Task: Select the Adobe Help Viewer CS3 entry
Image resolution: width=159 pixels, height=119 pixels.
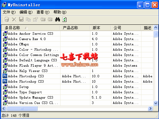Action: [x=28, y=71]
